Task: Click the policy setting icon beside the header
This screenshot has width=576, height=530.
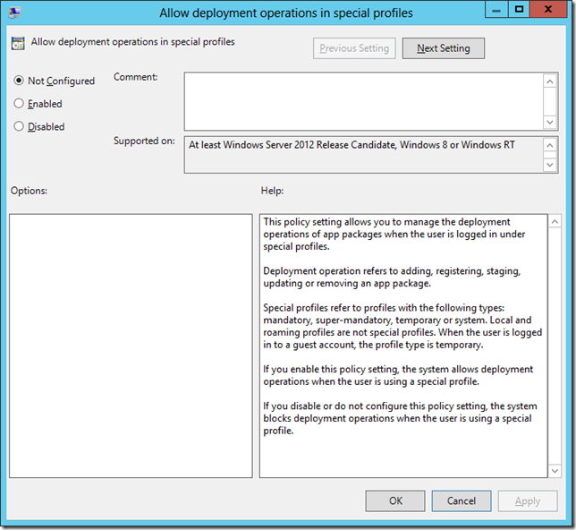Action: [x=19, y=42]
